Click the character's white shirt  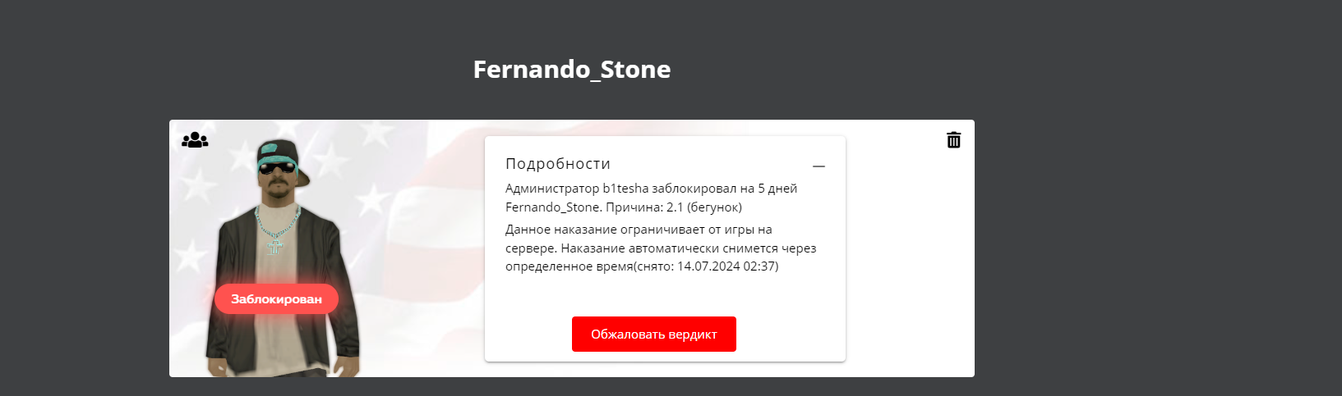278,271
